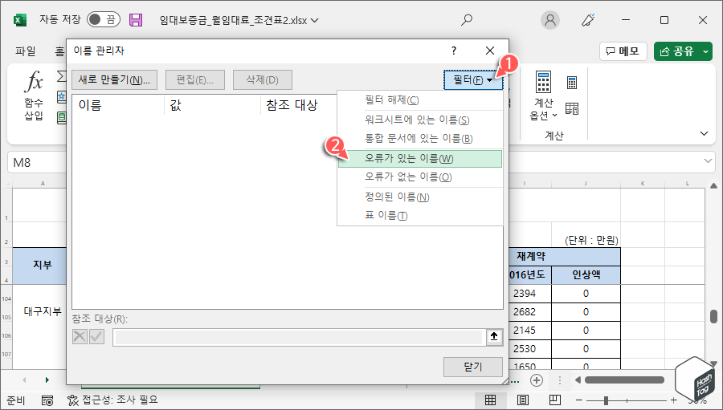Screen dimensions: 723x410
Task: Click the pen with sparkle icon
Action: (x=588, y=20)
